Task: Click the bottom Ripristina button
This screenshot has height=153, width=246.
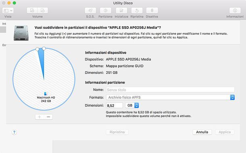Action: point(117,132)
